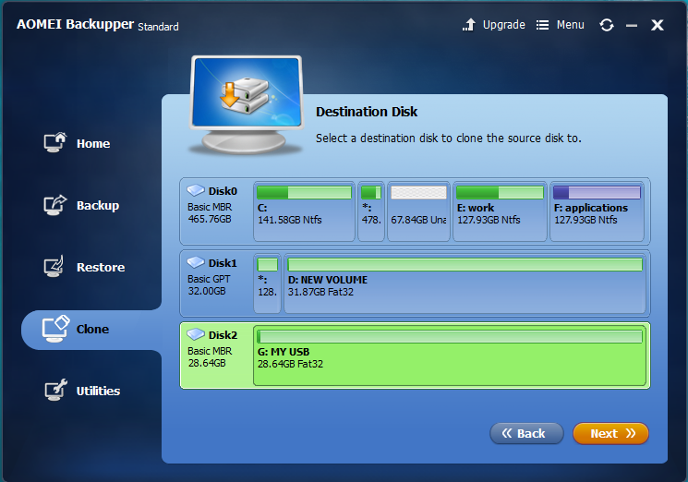Select the C: 141.58GB Ntfs partition
The width and height of the screenshot is (688, 482).
[x=304, y=211]
